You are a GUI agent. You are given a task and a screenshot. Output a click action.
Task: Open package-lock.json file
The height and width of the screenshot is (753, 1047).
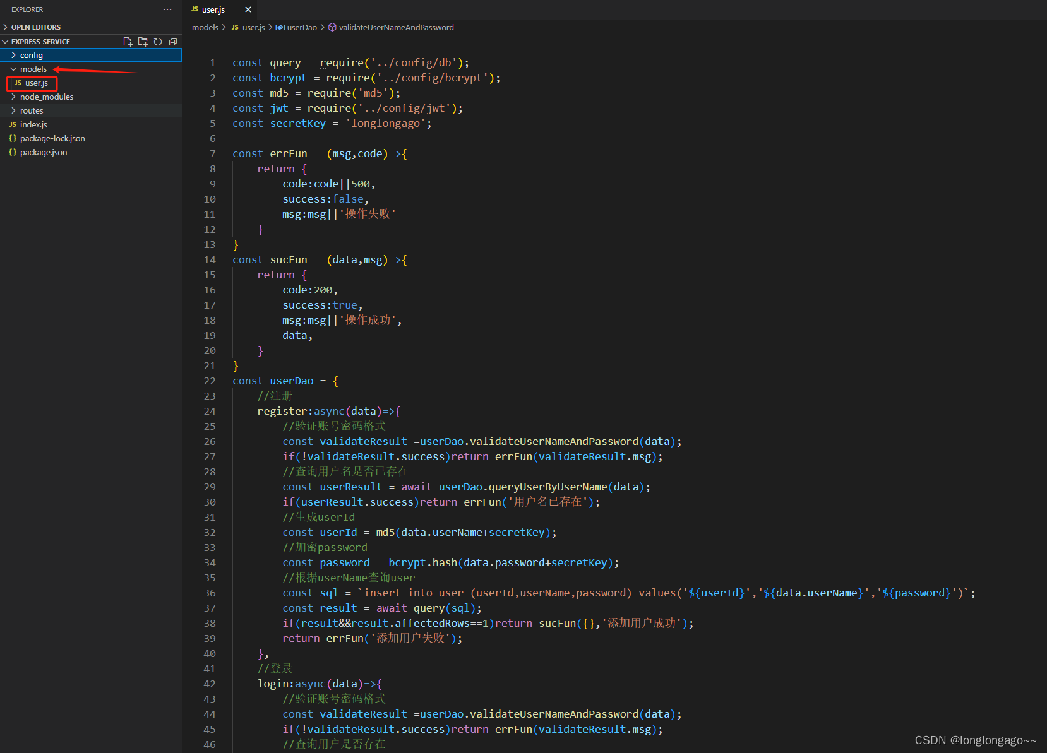tap(91, 138)
